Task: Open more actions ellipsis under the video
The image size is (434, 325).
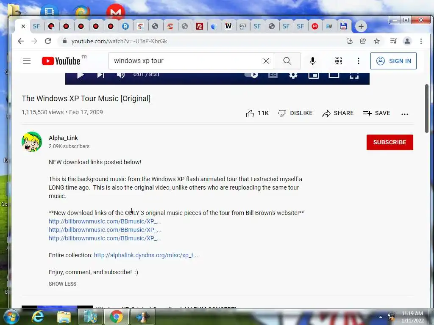Action: [404, 114]
